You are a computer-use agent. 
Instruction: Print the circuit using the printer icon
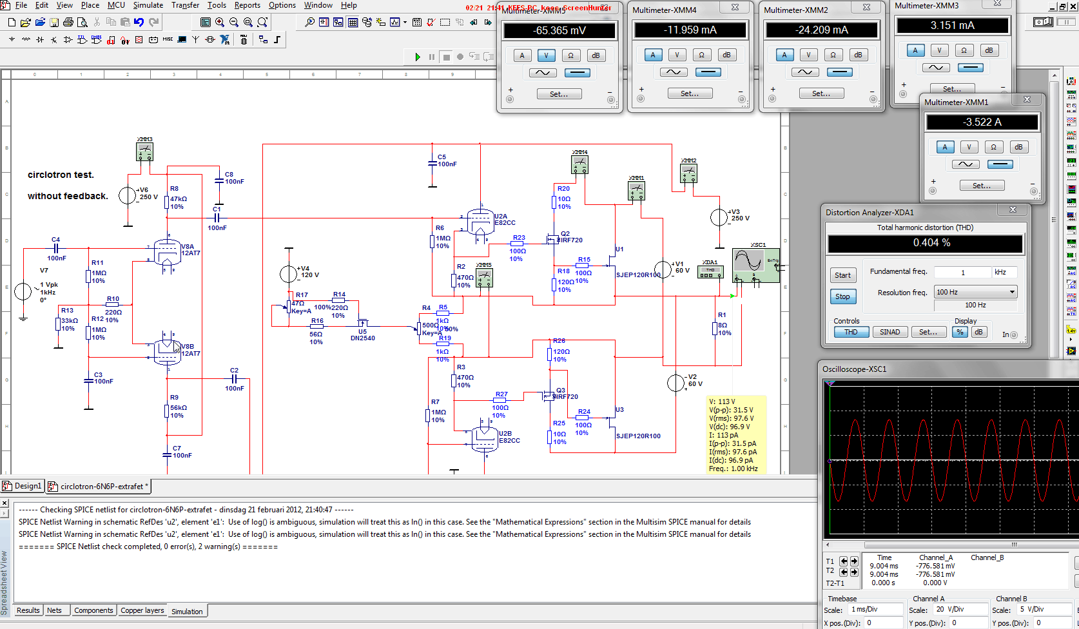[x=68, y=22]
